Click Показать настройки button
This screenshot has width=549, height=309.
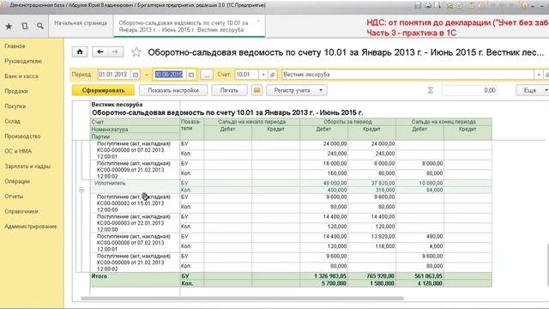(x=173, y=90)
